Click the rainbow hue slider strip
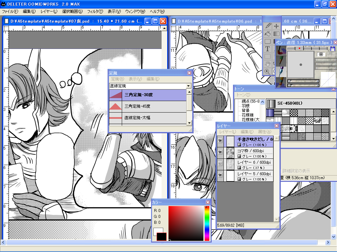The width and height of the screenshot is (337, 252). point(207,223)
